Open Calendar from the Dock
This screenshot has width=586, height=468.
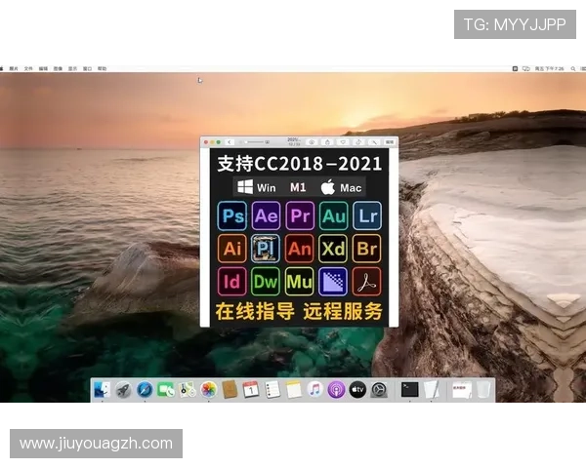tap(251, 390)
